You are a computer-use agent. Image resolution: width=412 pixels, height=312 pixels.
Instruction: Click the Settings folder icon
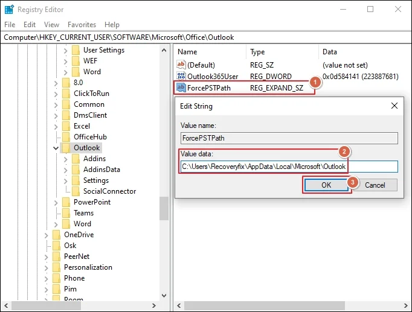tap(76, 180)
